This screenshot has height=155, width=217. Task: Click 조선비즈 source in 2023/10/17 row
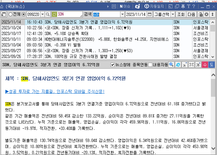[201, 34]
